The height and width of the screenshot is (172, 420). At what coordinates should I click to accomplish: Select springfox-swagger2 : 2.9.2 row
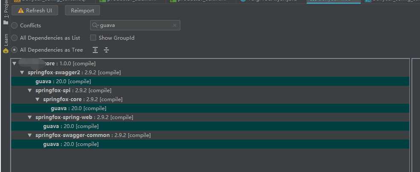pyautogui.click(x=210, y=73)
